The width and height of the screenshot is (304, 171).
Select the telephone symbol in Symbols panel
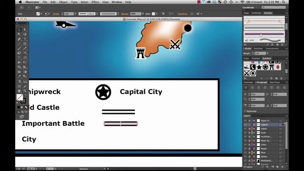click(x=253, y=67)
